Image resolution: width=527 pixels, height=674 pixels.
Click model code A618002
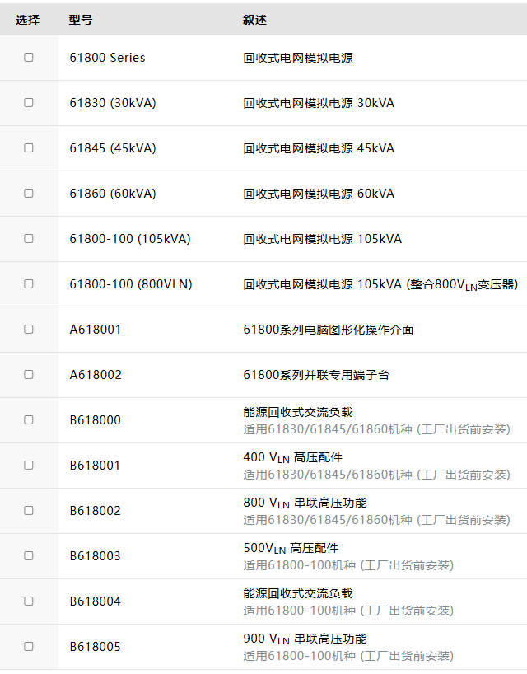click(96, 375)
